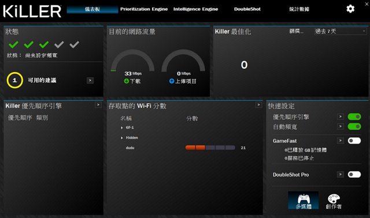Viewport: 370px width, 218px height.
Task: Click the dudu Wi-Fi score bar
Action: 210,148
